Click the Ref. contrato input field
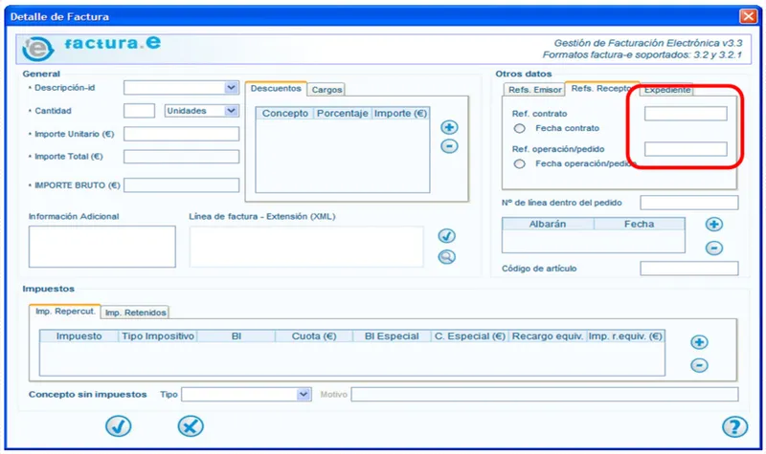This screenshot has height=454, width=766. [x=686, y=114]
